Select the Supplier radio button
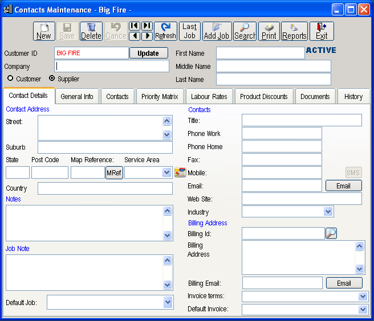The width and height of the screenshot is (374, 321). pyautogui.click(x=52, y=79)
